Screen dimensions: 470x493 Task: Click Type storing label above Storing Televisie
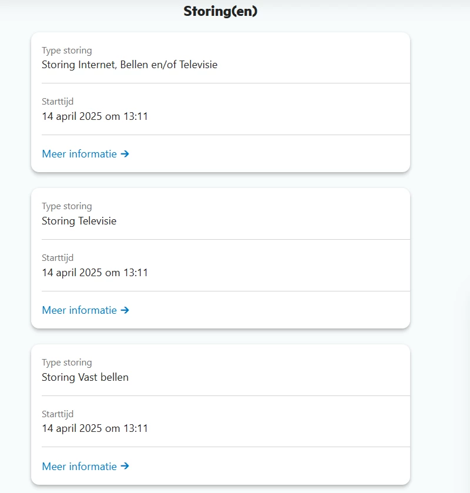click(x=66, y=206)
